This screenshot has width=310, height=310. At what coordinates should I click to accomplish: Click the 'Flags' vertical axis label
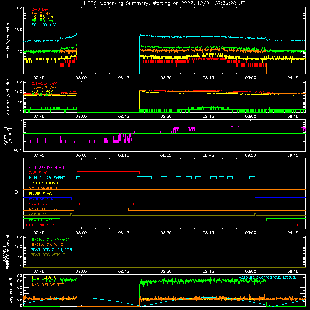click(16, 193)
